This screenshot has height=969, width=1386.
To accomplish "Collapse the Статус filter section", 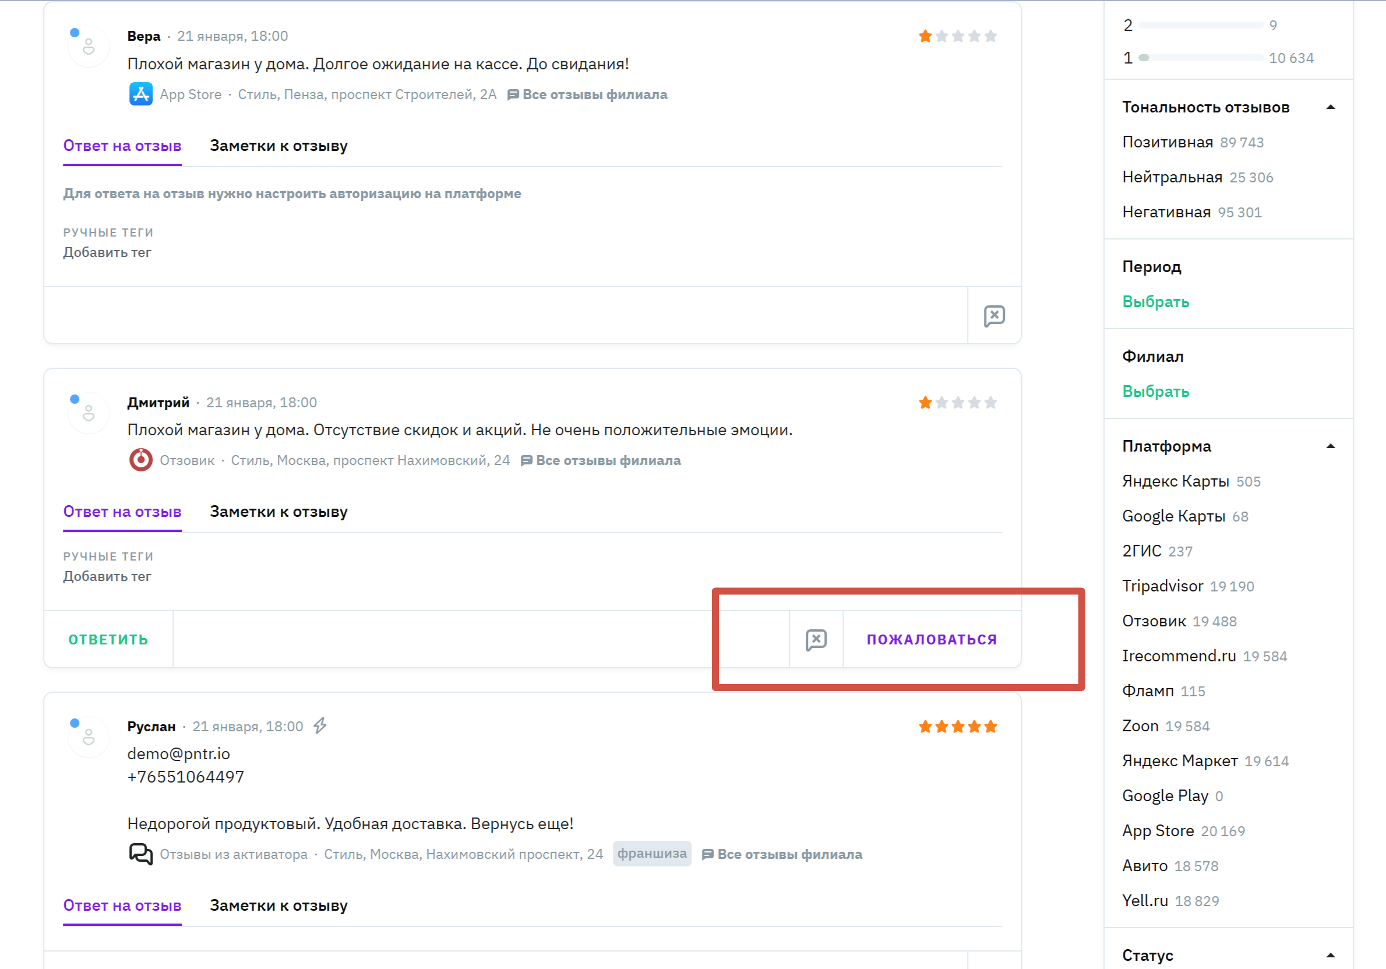I will click(1330, 955).
